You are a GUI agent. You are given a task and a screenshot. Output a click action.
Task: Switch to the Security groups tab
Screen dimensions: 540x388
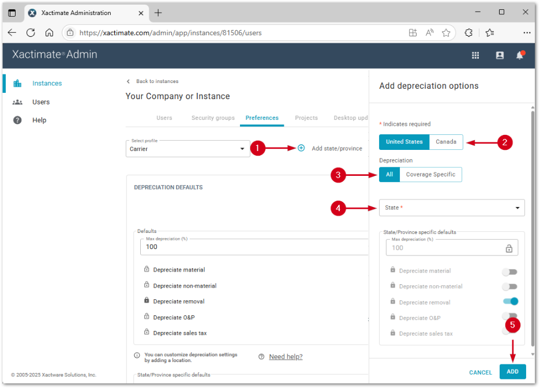[213, 118]
